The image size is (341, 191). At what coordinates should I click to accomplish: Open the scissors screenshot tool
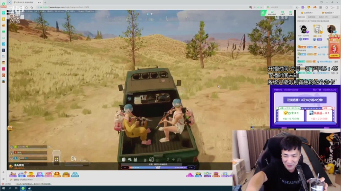[297, 7]
